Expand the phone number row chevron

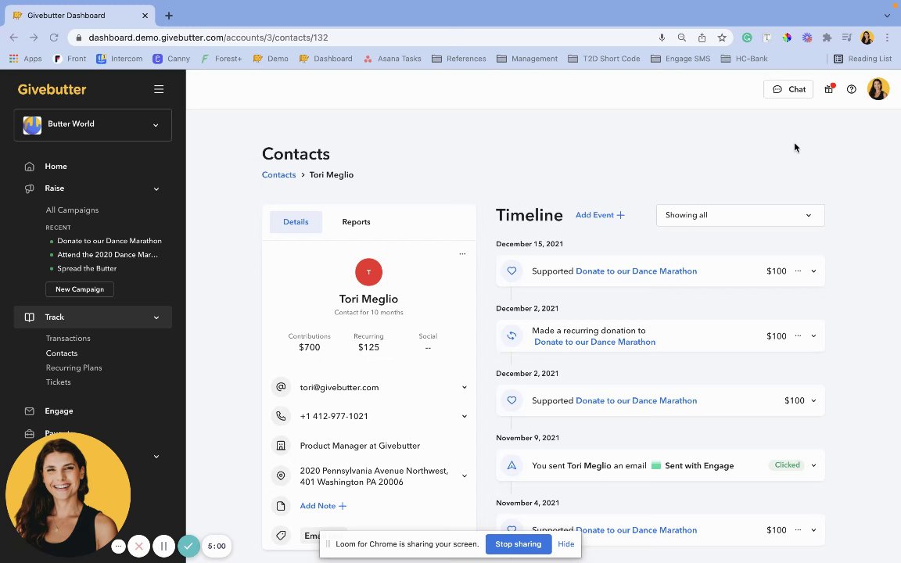click(x=465, y=417)
